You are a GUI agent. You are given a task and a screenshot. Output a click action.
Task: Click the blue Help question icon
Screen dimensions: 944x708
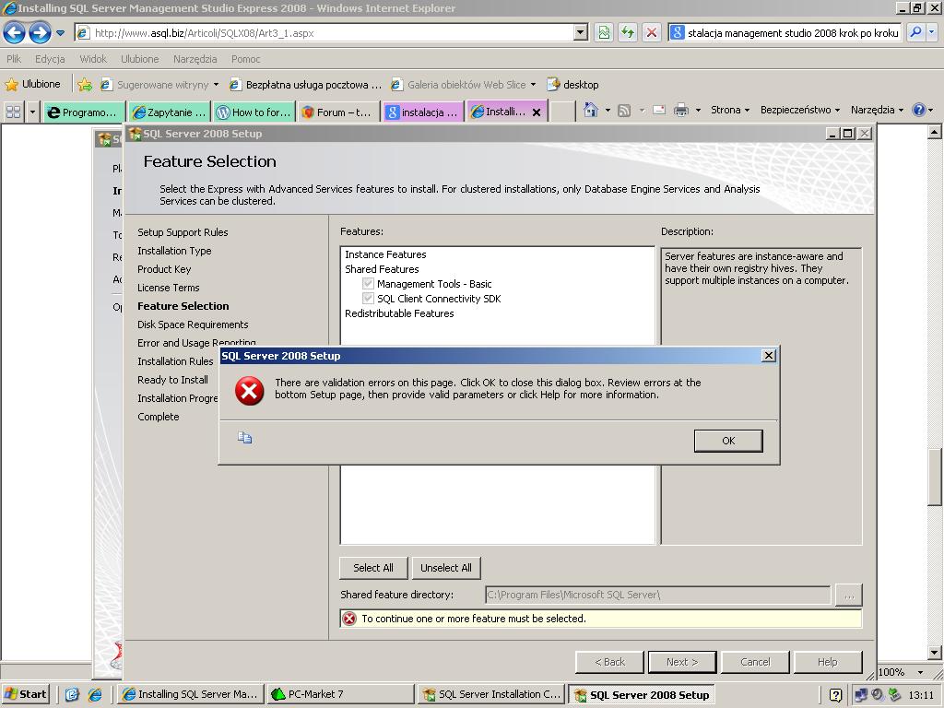point(919,111)
